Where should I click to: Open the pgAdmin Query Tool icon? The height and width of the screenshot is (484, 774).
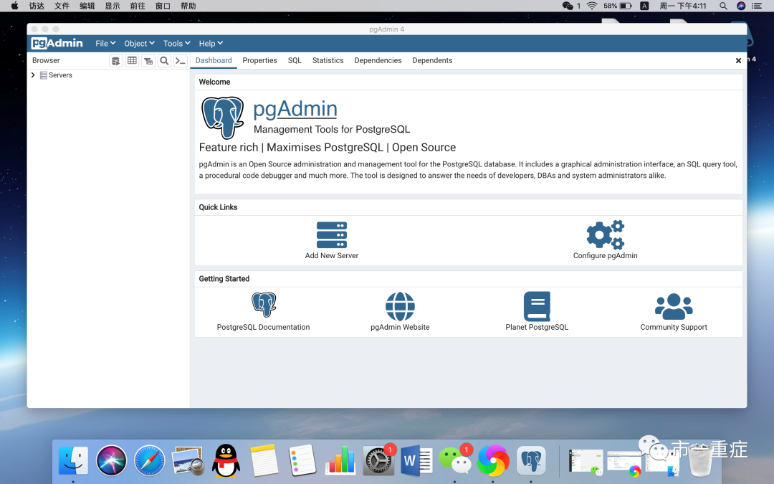[116, 61]
